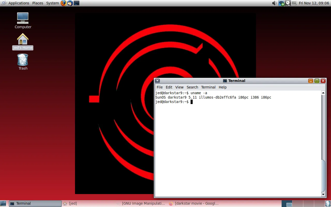
Task: Click the Time Slider clock tray icon
Action: pos(288,3)
